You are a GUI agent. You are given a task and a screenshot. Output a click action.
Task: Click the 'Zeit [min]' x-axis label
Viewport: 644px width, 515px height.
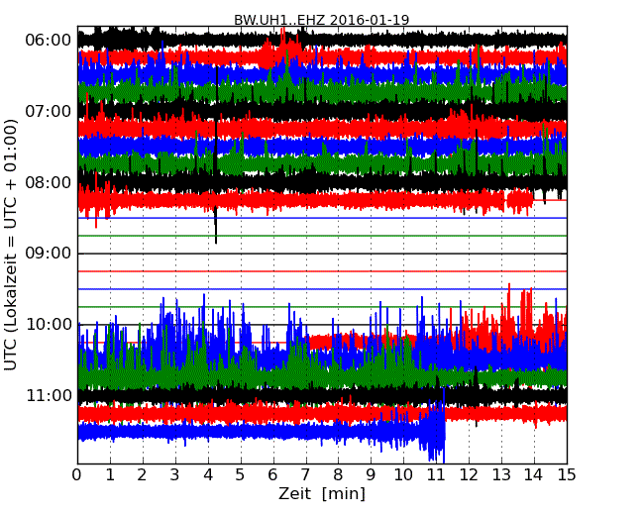(x=321, y=493)
